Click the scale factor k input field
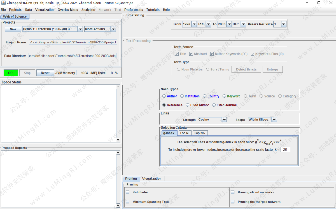 [285, 150]
